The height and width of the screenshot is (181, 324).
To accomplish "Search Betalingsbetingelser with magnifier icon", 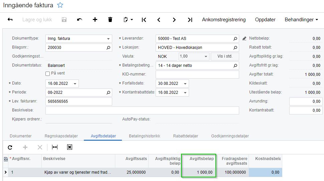I will (x=235, y=66).
